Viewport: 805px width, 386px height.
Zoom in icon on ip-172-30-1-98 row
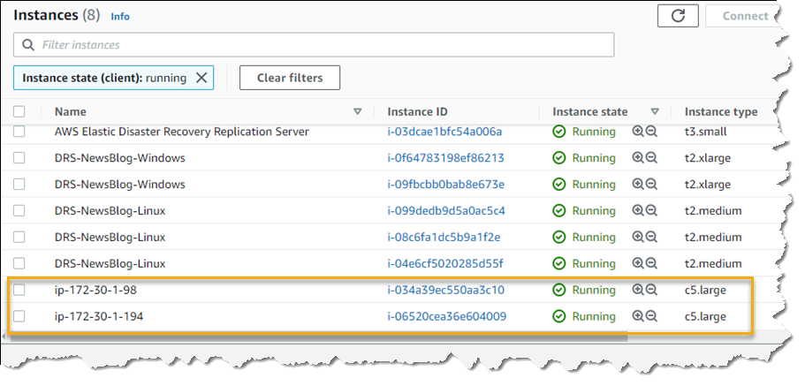[638, 290]
